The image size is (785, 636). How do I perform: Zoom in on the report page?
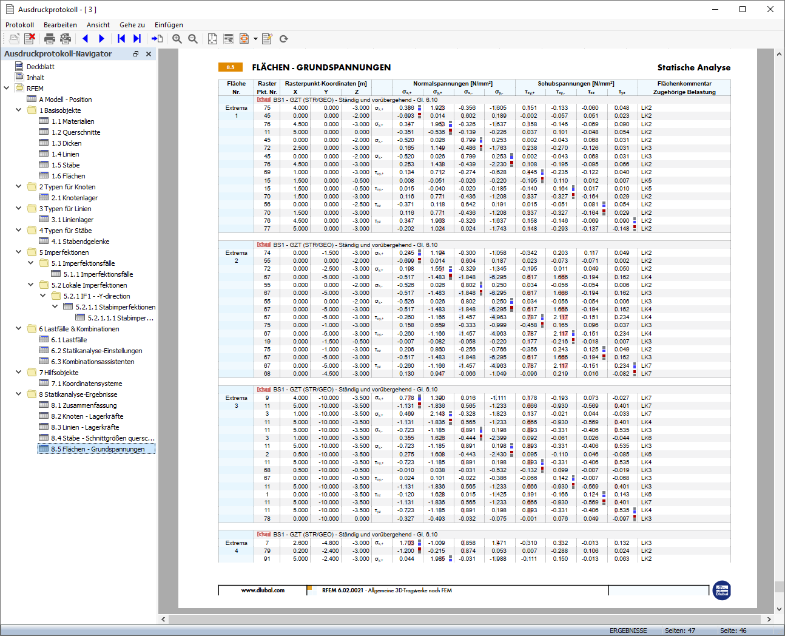point(177,39)
